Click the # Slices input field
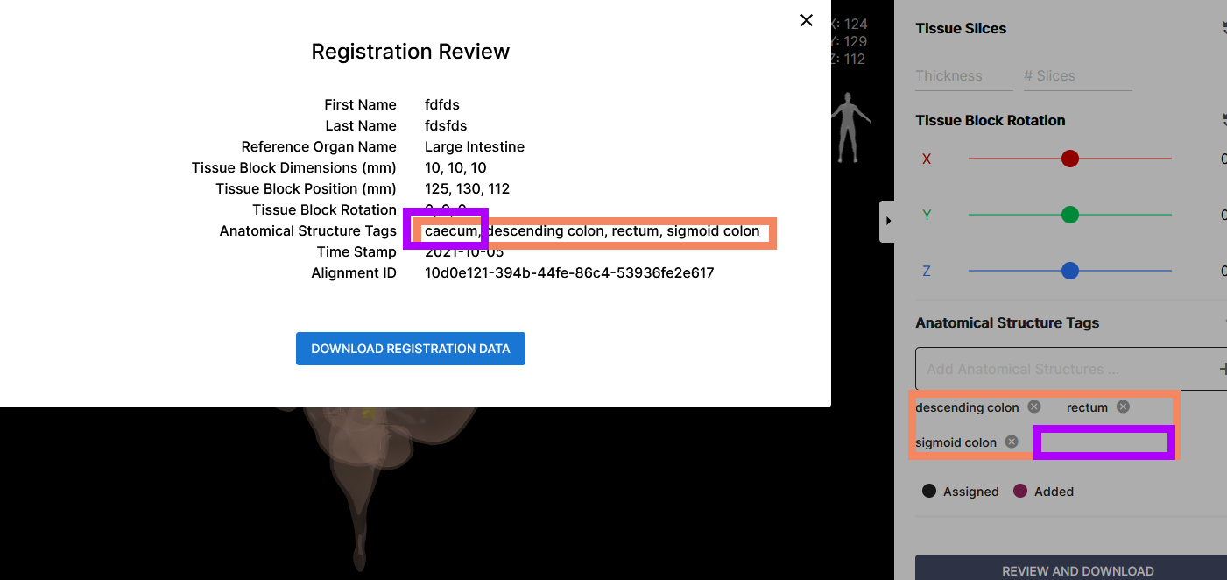 [1077, 75]
